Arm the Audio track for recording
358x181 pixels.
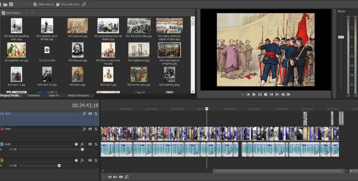(x=76, y=144)
